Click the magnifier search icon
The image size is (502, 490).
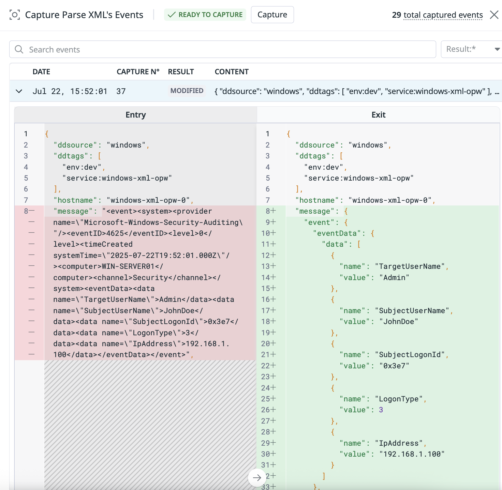coord(19,49)
